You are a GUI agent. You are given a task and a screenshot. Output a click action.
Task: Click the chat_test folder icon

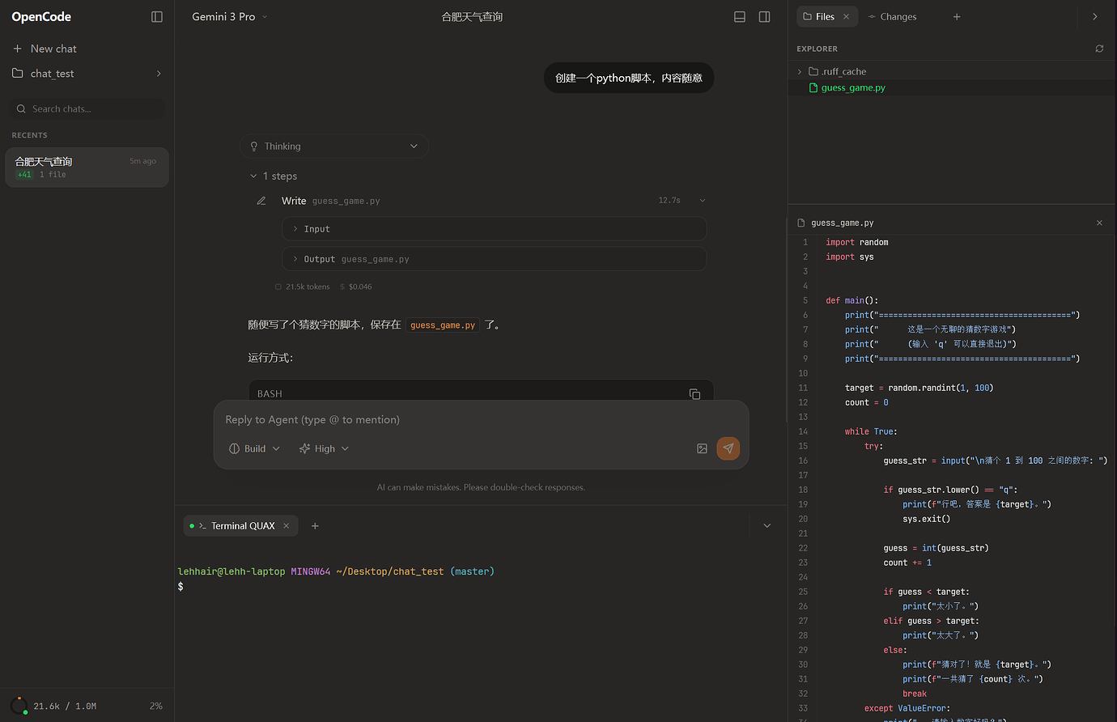click(x=18, y=74)
